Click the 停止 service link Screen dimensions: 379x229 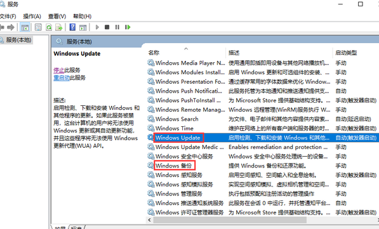[x=59, y=70]
